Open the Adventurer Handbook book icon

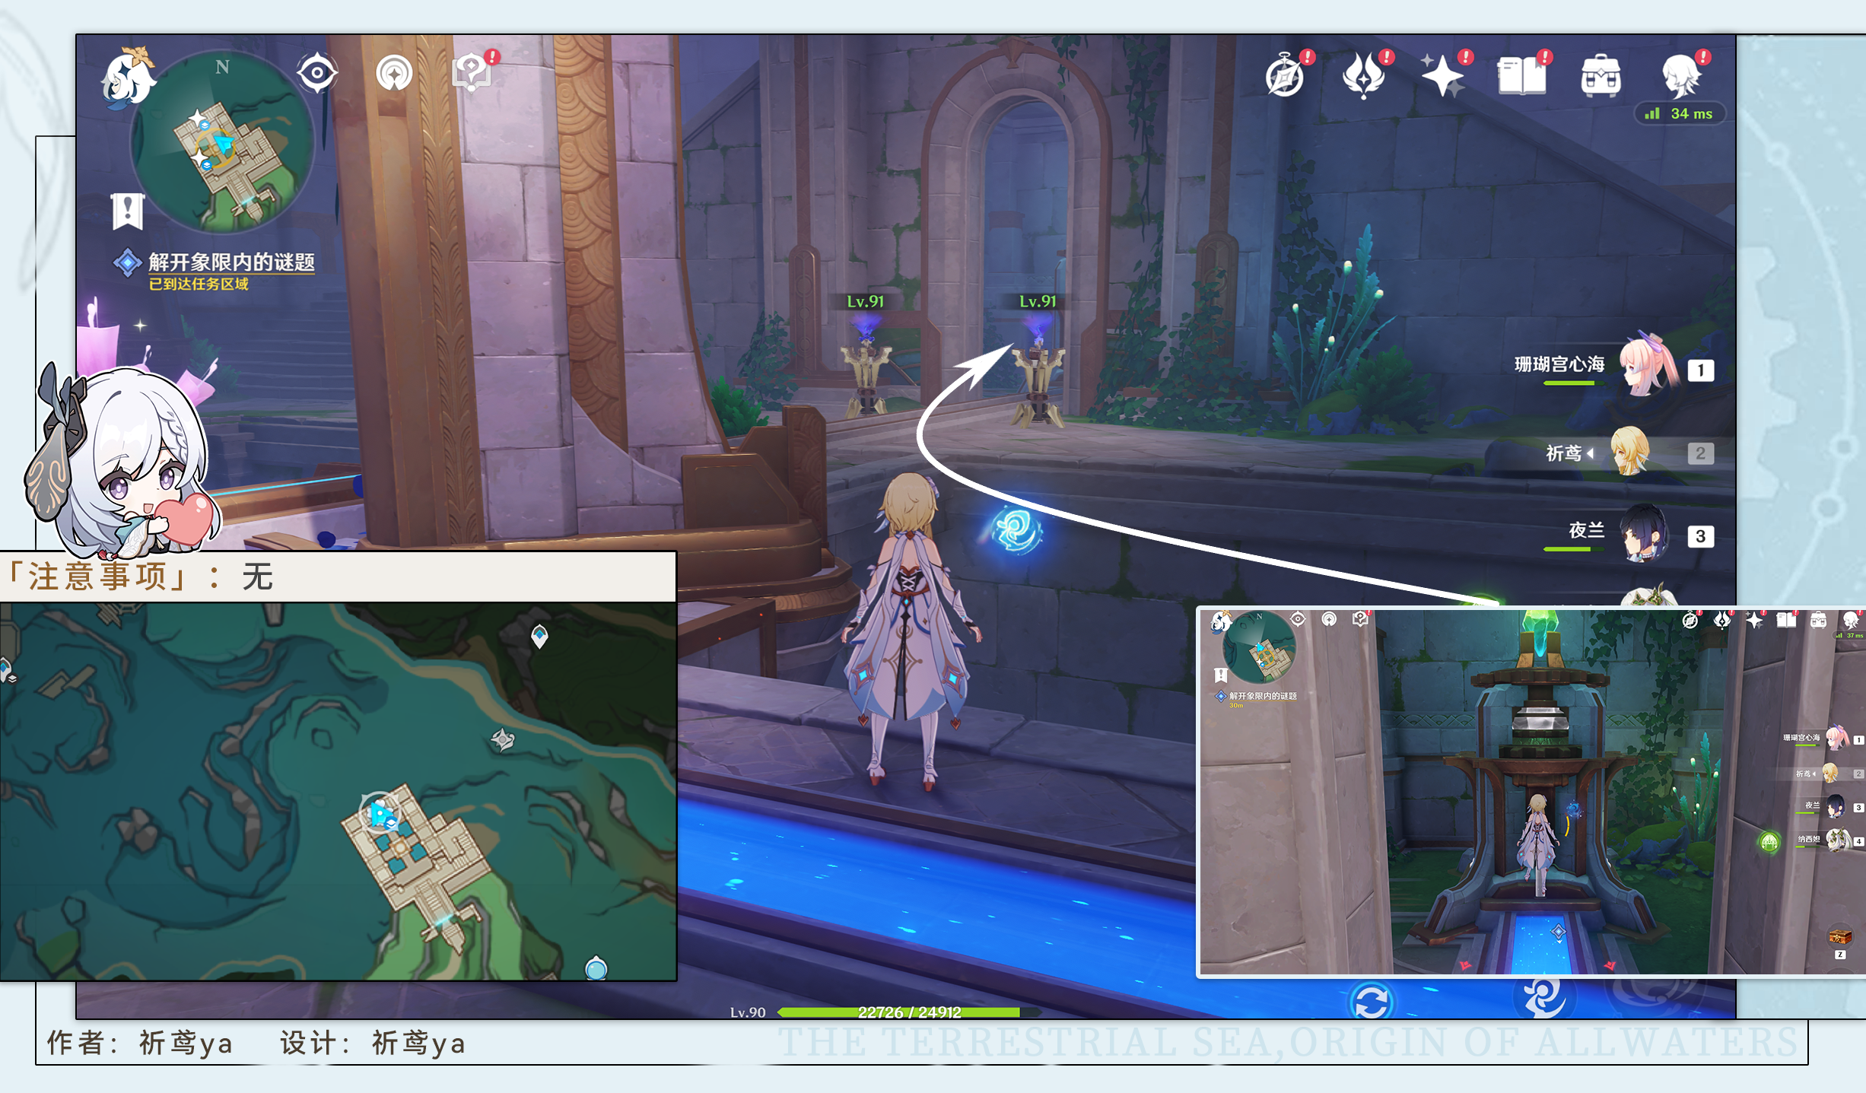pos(1524,75)
